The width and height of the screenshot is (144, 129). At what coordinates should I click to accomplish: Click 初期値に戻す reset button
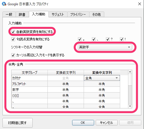tap(18, 123)
